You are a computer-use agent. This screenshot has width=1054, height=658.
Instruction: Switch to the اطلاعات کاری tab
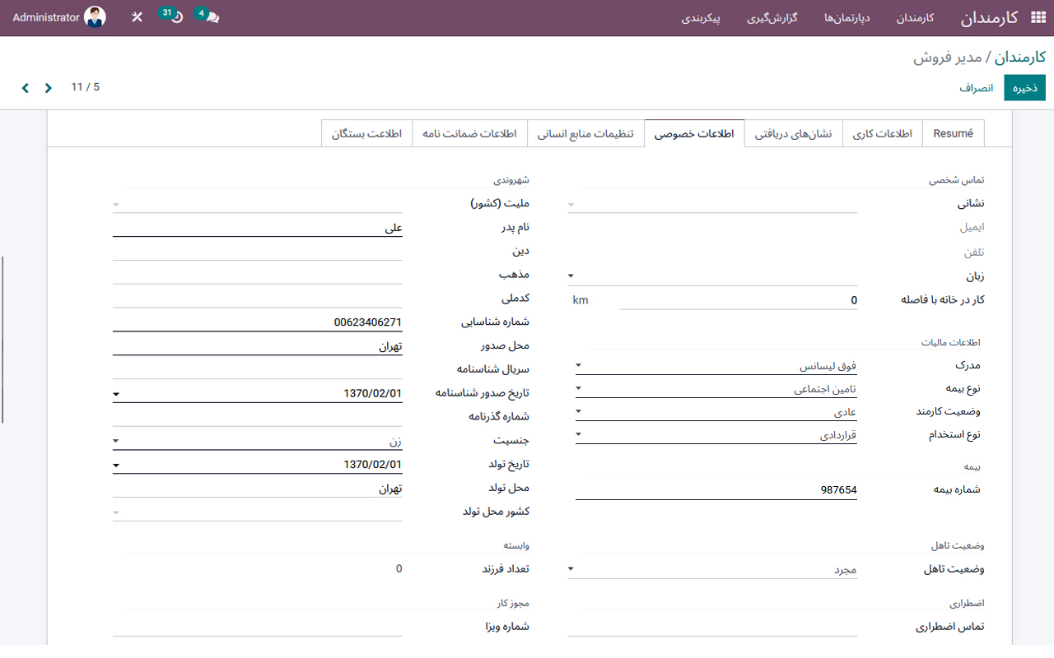[x=882, y=132]
